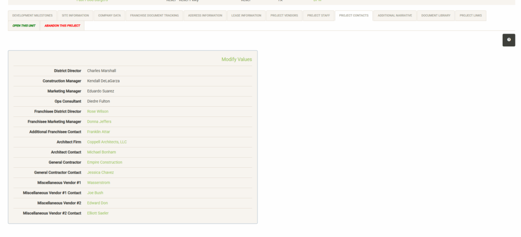Switch to the Site Information tab
Screen dimensions: 521x237
tap(75, 16)
